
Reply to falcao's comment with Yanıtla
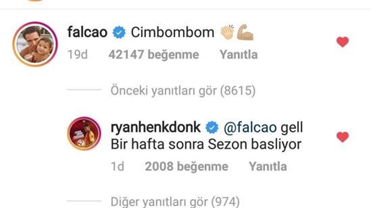click(238, 55)
